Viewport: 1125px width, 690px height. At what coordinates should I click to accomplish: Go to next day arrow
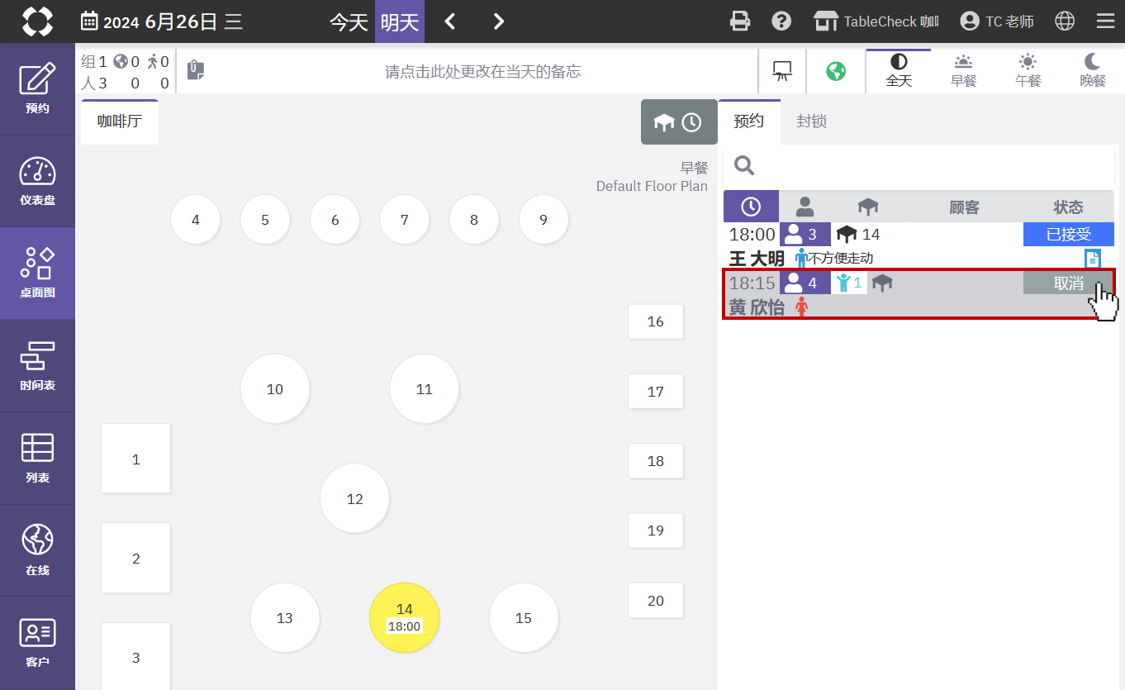498,21
